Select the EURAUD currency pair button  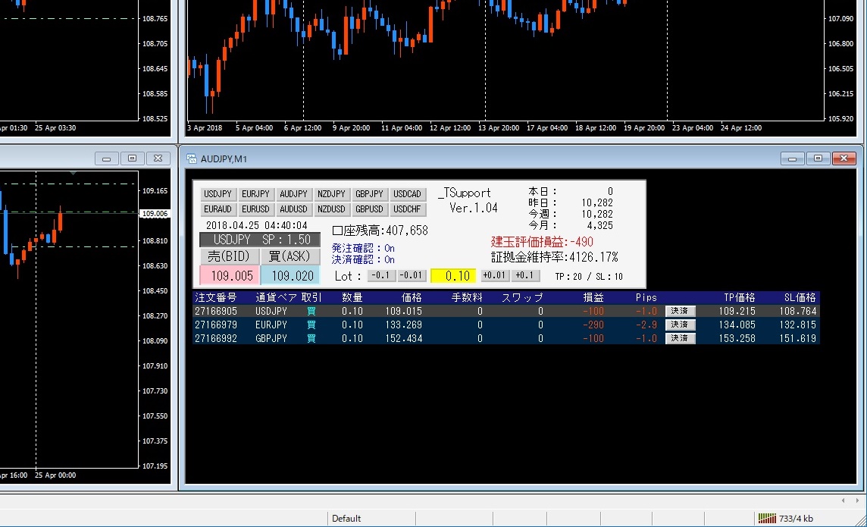click(218, 209)
